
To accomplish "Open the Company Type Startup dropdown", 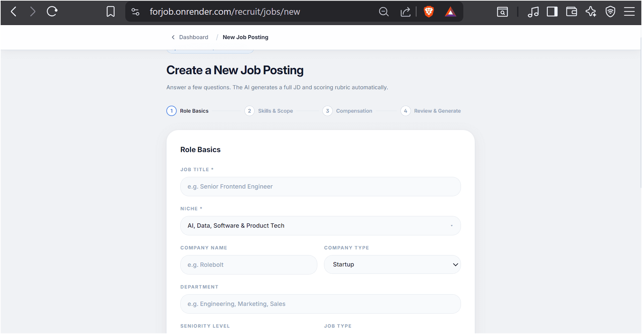I will [x=392, y=264].
